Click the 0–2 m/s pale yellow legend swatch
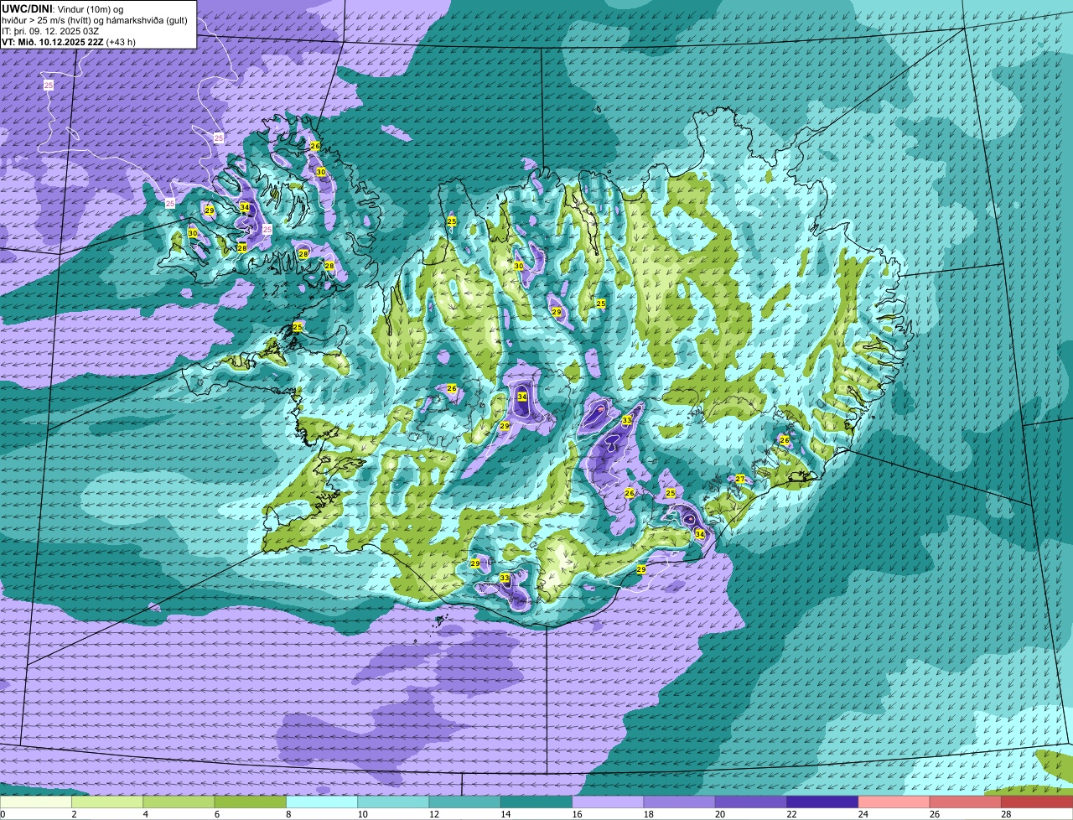The height and width of the screenshot is (820, 1073). (36, 802)
